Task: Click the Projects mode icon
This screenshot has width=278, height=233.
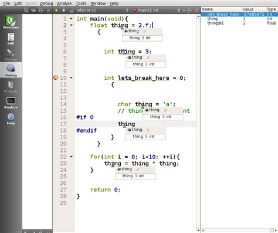Action: point(11,87)
